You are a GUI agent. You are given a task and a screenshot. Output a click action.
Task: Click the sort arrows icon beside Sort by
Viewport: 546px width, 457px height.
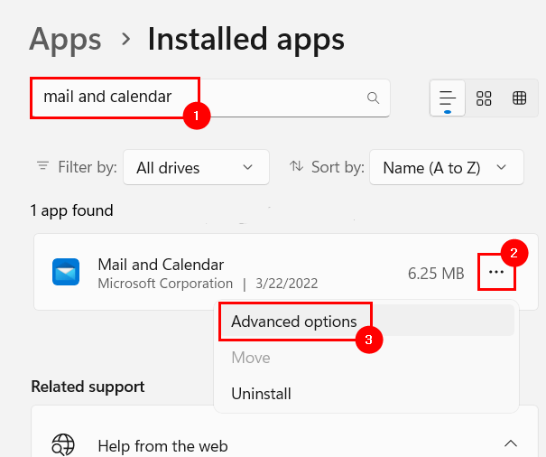pyautogui.click(x=296, y=166)
